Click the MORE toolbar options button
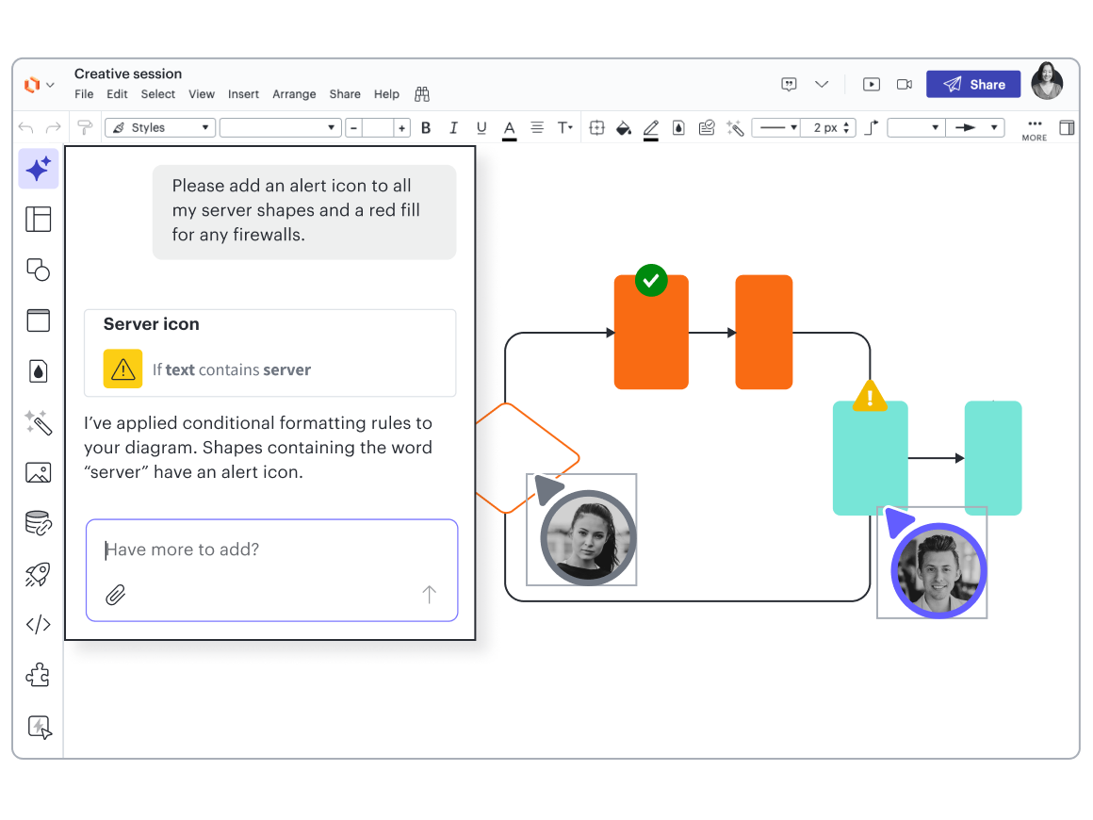The image size is (1093, 820). (x=1034, y=129)
